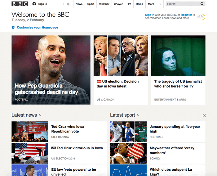Click the Customise gear icon
This screenshot has width=217, height=176.
point(13,27)
